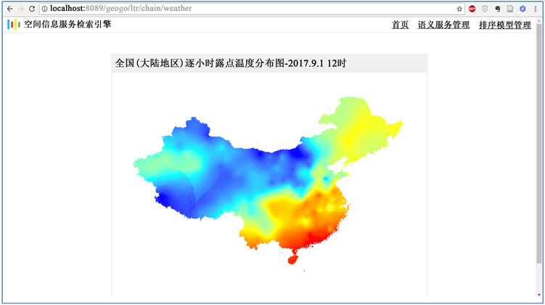
Task: Open 排序模型管理 navigation link
Action: click(505, 25)
